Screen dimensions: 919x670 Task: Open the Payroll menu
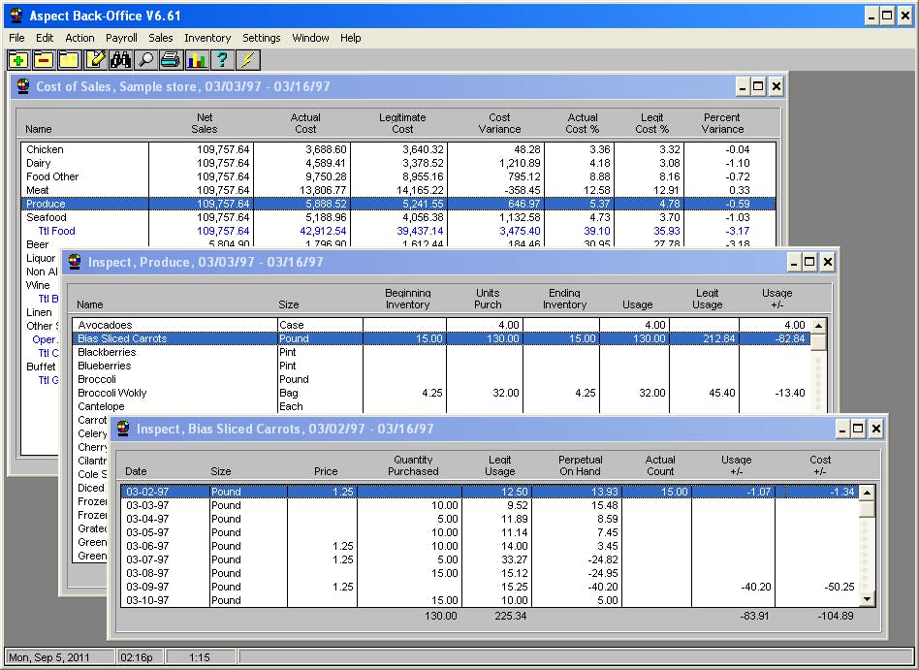point(121,38)
